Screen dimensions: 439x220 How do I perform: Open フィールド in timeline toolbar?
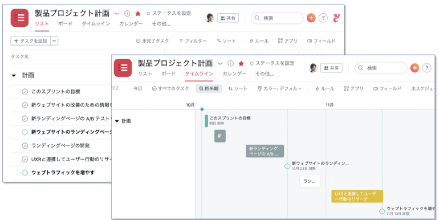pyautogui.click(x=387, y=89)
